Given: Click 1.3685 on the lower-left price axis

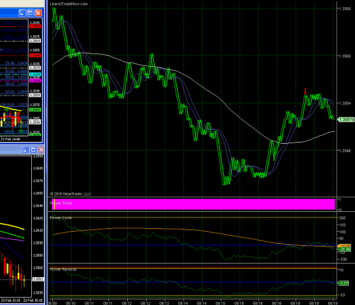Looking at the screenshot, I should (38, 169).
